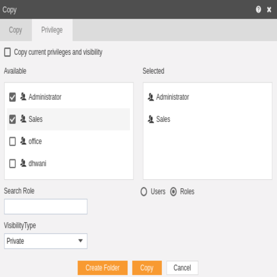This screenshot has height=277, width=277.
Task: Check the office role checkbox
Action: (12, 142)
